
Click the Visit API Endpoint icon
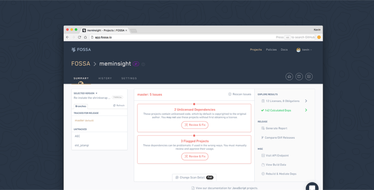(x=263, y=156)
